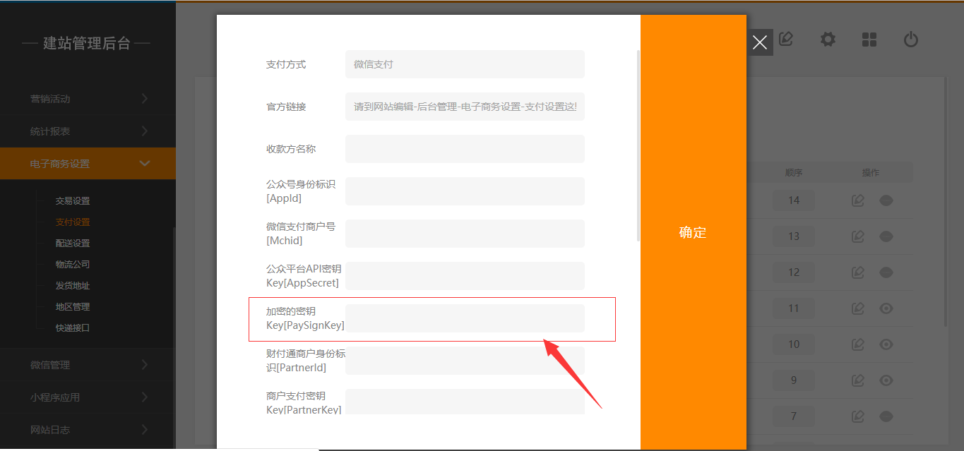
Task: Click the top edit pencil icon in header
Action: coord(785,40)
